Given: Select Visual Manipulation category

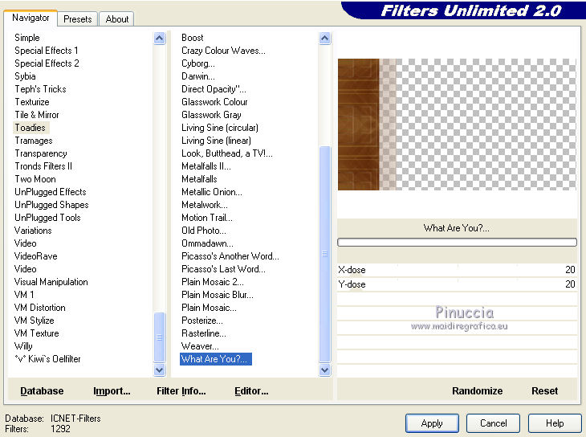Looking at the screenshot, I should pyautogui.click(x=51, y=282).
